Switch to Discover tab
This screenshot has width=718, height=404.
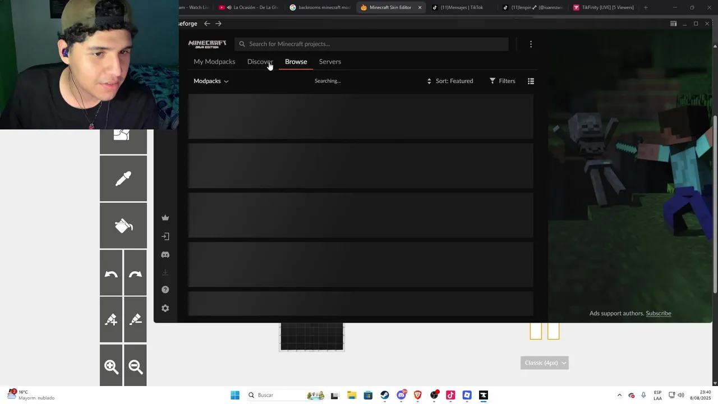(260, 62)
